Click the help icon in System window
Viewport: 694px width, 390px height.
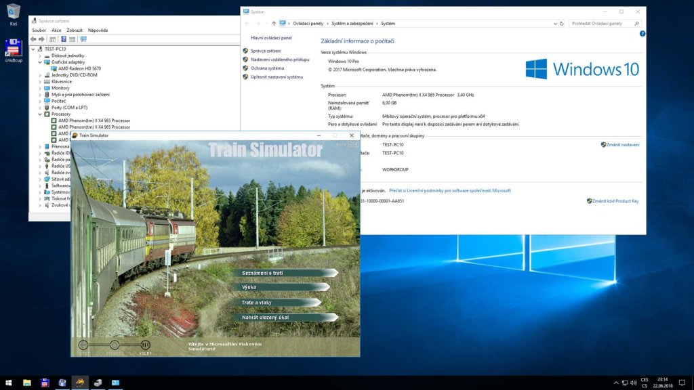point(642,33)
